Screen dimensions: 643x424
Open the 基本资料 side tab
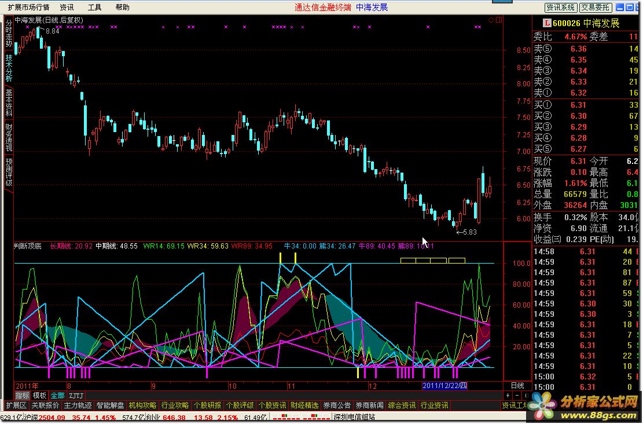9,103
